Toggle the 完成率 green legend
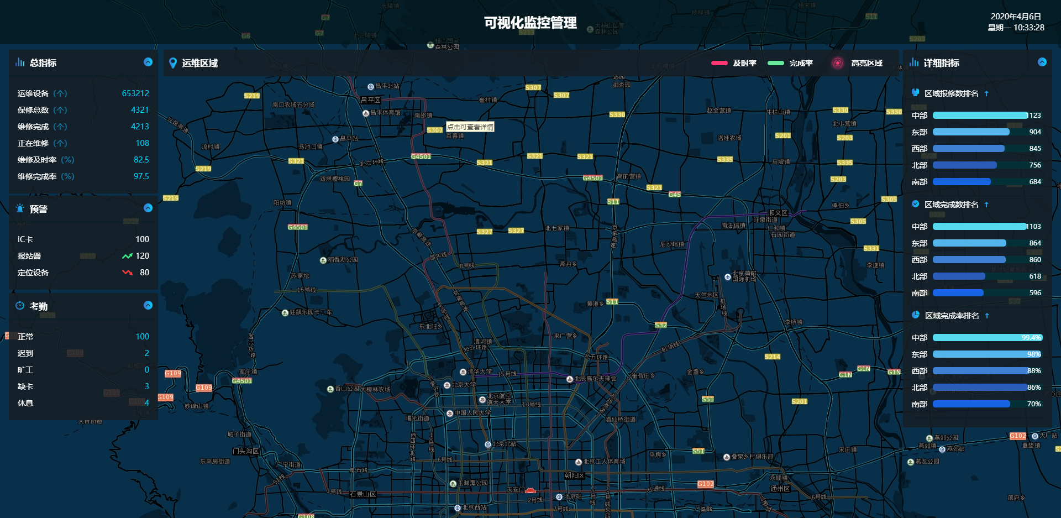Screen dimensions: 1061x518 tap(776, 63)
